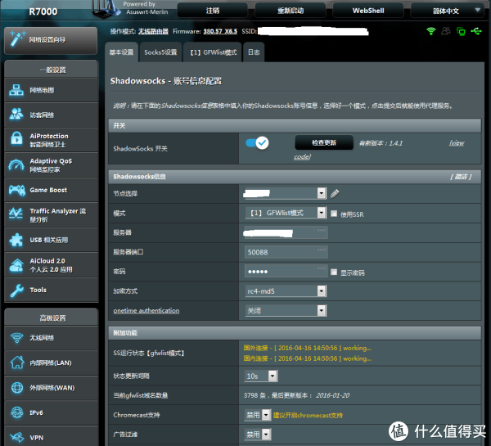Screen dimensions: 491x446
Task: Open the Network Map icon
Action: coord(16,90)
